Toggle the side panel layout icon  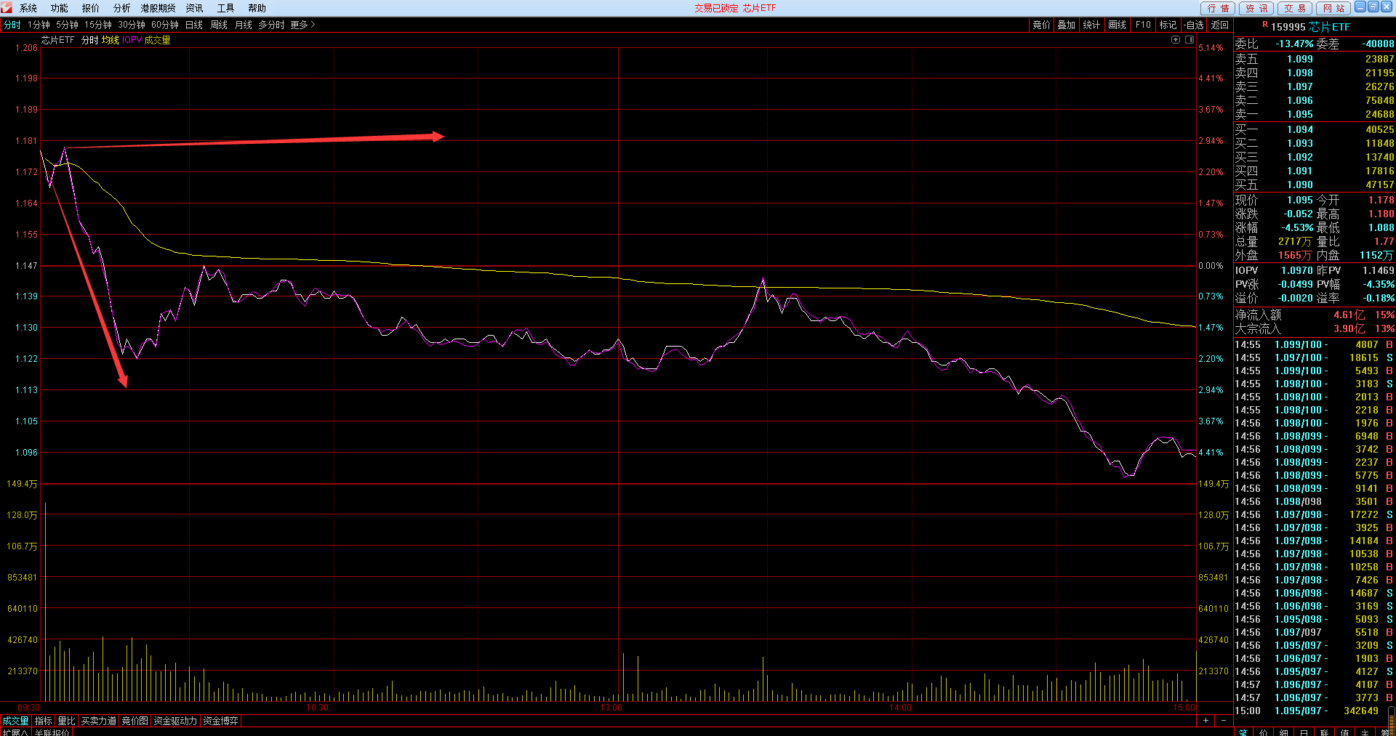(1190, 40)
